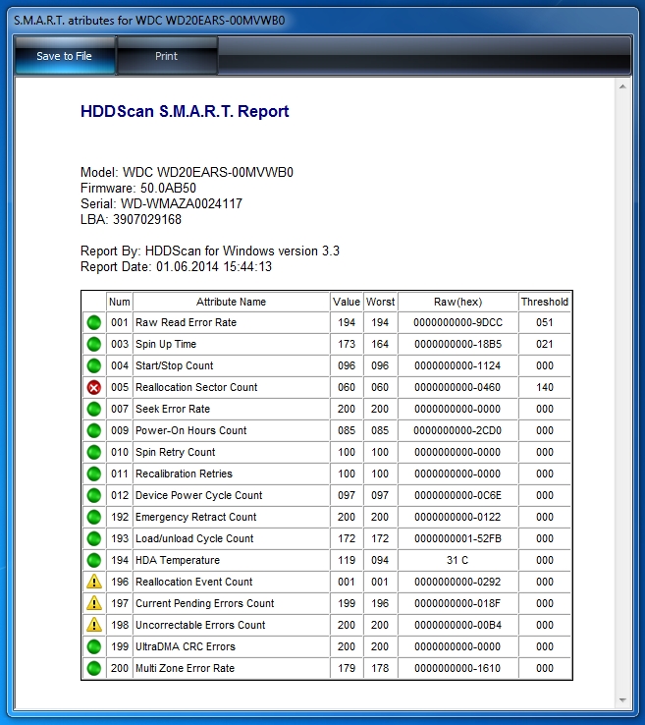This screenshot has width=645, height=725.
Task: Click the scrollbar down arrow
Action: tap(622, 700)
